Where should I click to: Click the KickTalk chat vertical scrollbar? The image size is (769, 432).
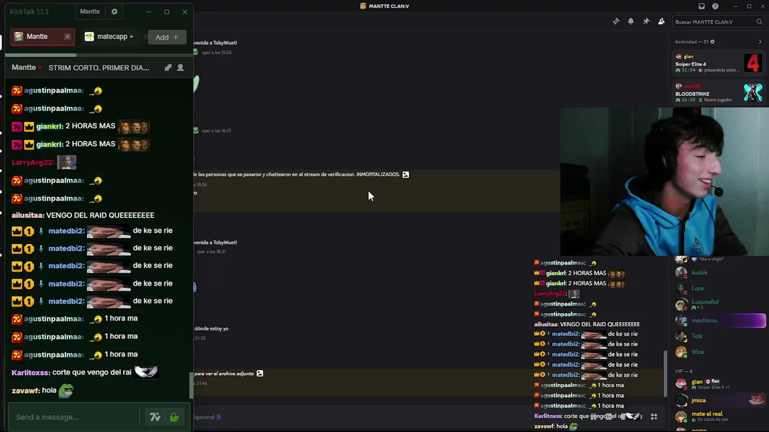click(x=192, y=385)
